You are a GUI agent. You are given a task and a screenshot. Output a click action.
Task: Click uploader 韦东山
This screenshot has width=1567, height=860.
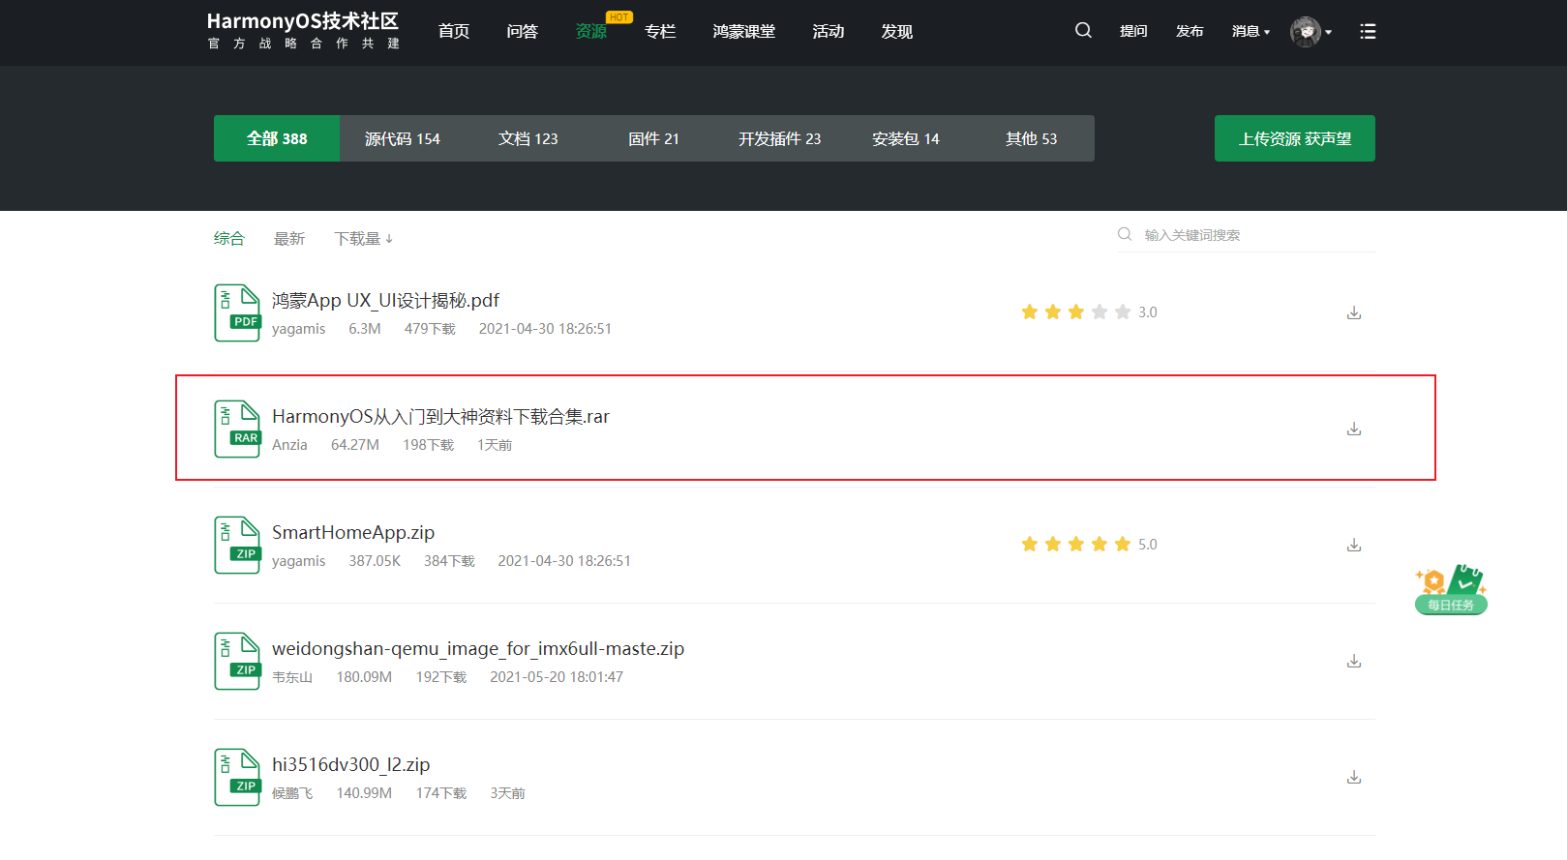point(292,677)
